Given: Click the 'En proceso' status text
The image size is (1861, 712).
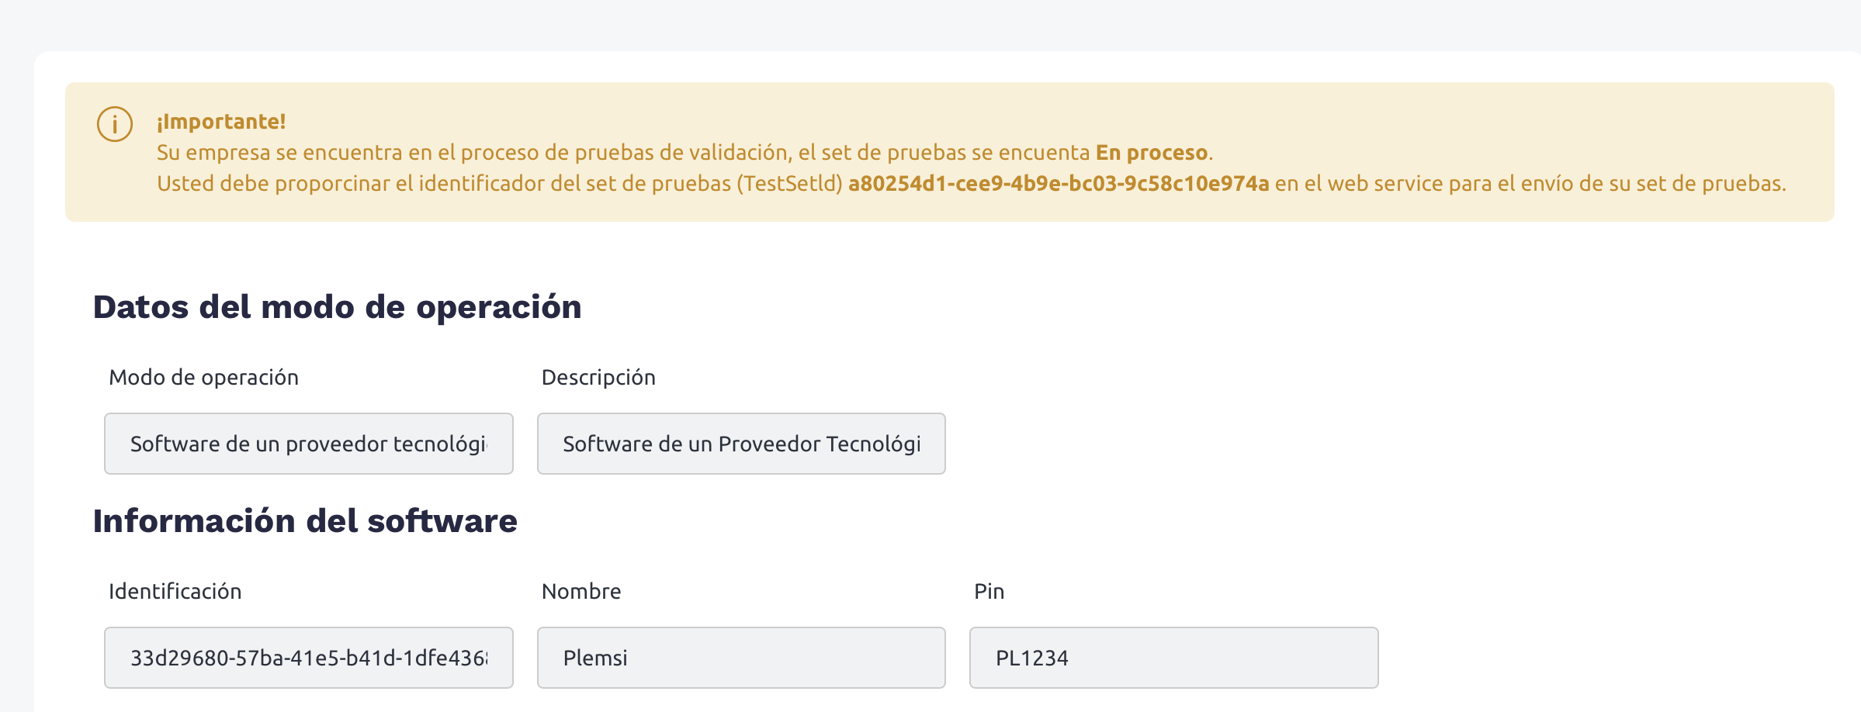Looking at the screenshot, I should pyautogui.click(x=1151, y=153).
